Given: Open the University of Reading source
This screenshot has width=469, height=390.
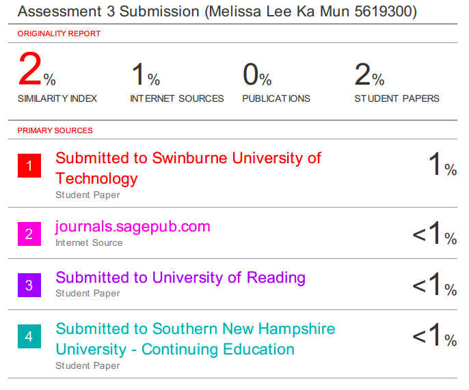Looking at the screenshot, I should point(180,277).
